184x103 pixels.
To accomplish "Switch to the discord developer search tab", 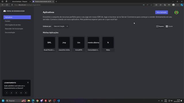I will (20, 1).
